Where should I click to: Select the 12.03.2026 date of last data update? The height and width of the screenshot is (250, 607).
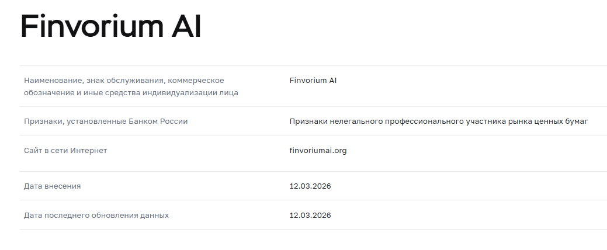pyautogui.click(x=310, y=215)
